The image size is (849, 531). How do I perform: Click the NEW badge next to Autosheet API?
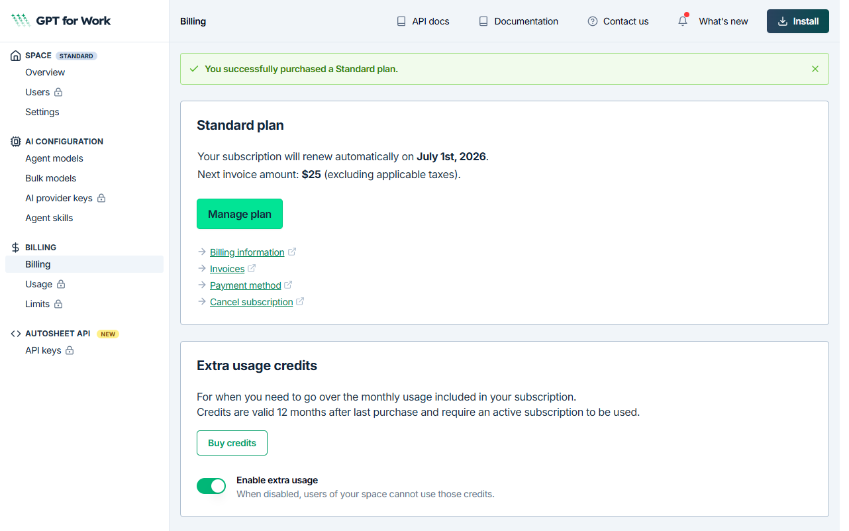[x=108, y=334]
